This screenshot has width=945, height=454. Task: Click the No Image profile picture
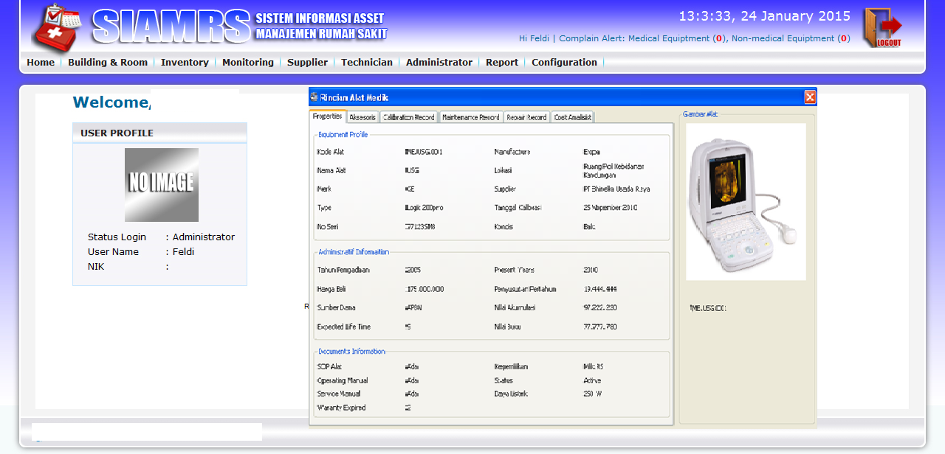(x=161, y=185)
